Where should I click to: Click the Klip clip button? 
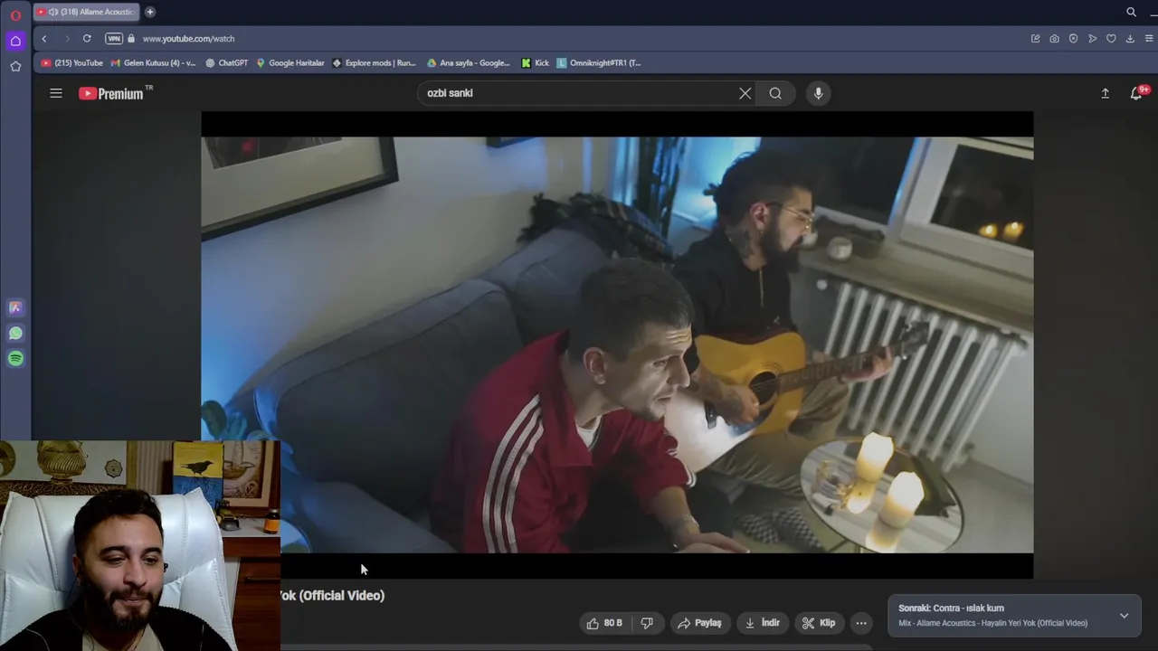[x=819, y=623]
